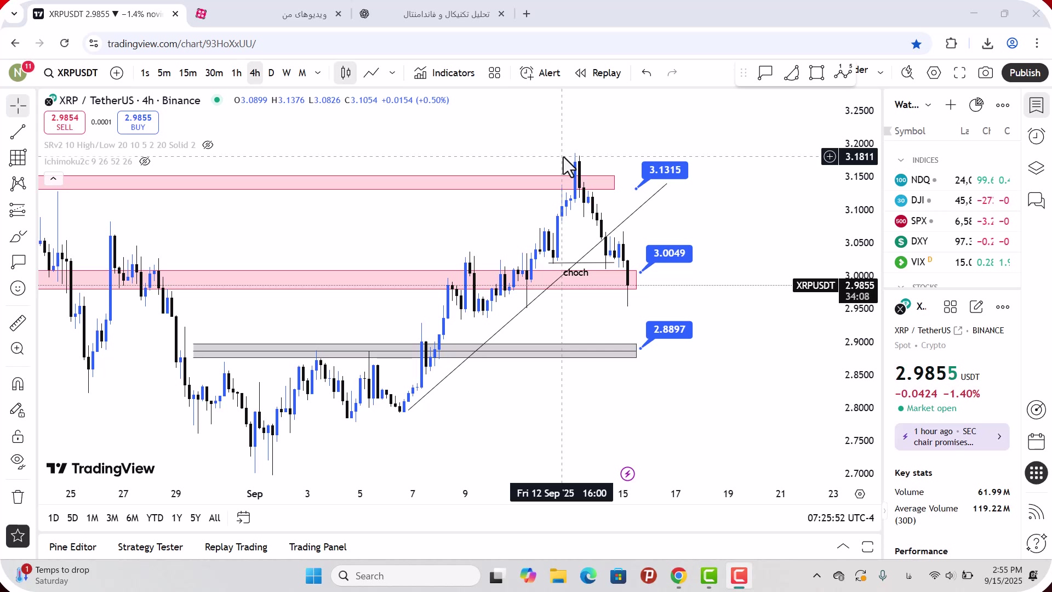
Task: Select the ruler measure tool
Action: [x=18, y=323]
